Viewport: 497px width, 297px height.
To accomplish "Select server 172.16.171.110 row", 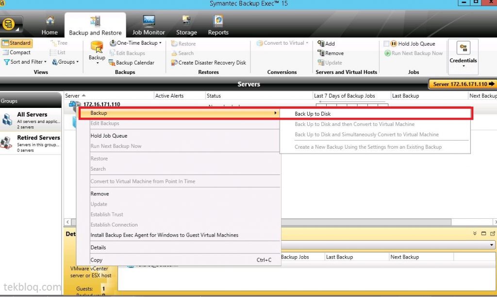I will coord(101,104).
